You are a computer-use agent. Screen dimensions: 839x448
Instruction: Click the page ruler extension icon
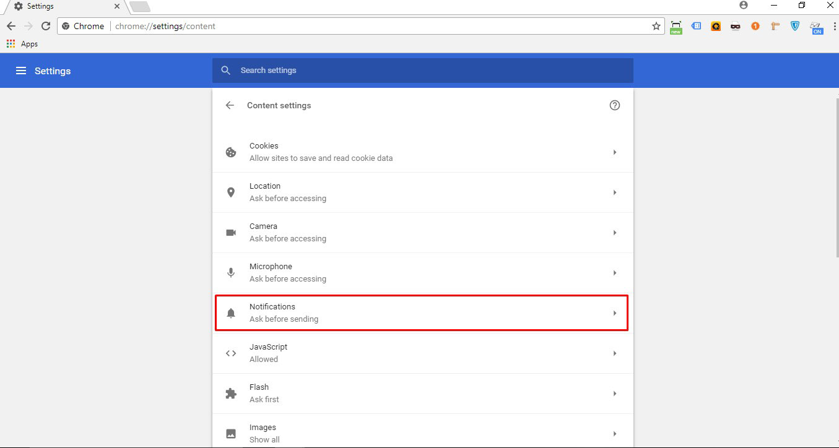775,26
